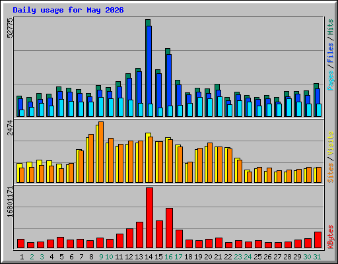The width and height of the screenshot is (338, 264).
Task: Click the orange Sites bar for day 9
Action: [x=101, y=152]
